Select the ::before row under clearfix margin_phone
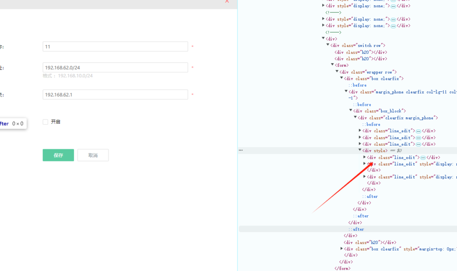 pyautogui.click(x=371, y=124)
